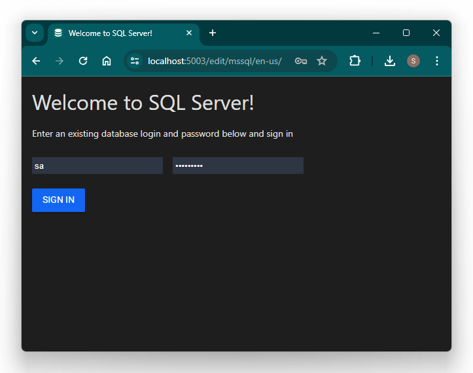Viewport: 473px width, 373px height.
Task: Reload the page with the refresh icon
Action: click(83, 61)
